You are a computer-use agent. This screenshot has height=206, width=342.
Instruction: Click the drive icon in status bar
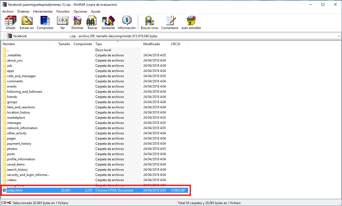point(3,203)
